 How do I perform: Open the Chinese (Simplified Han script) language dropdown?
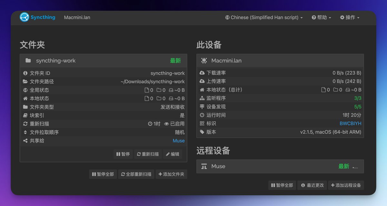[264, 17]
